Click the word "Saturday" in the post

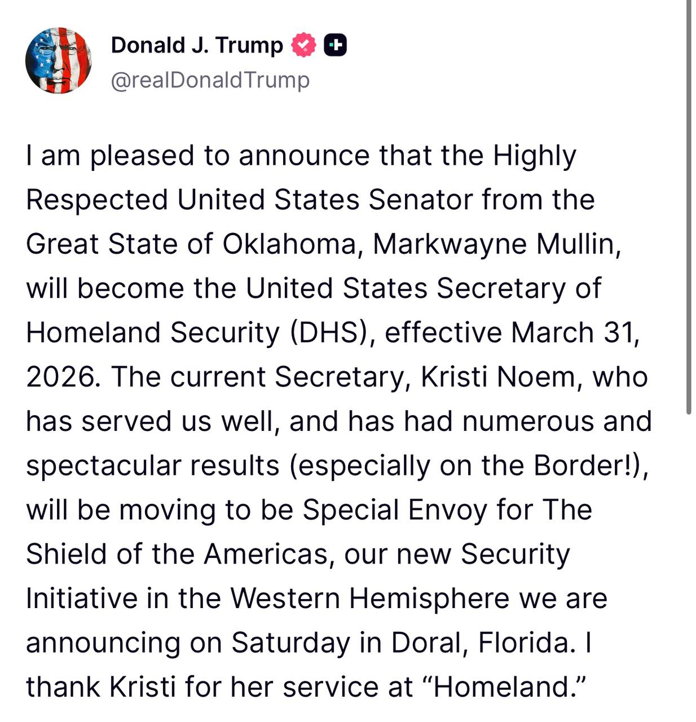[290, 642]
